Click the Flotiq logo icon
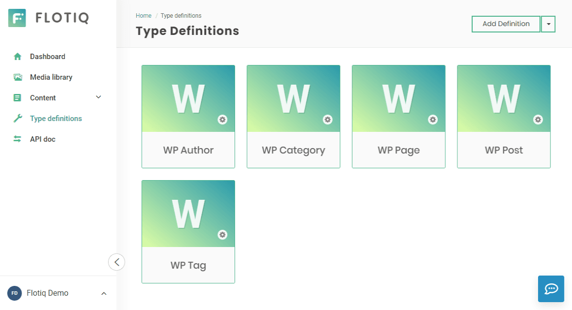This screenshot has height=310, width=572. [x=17, y=18]
